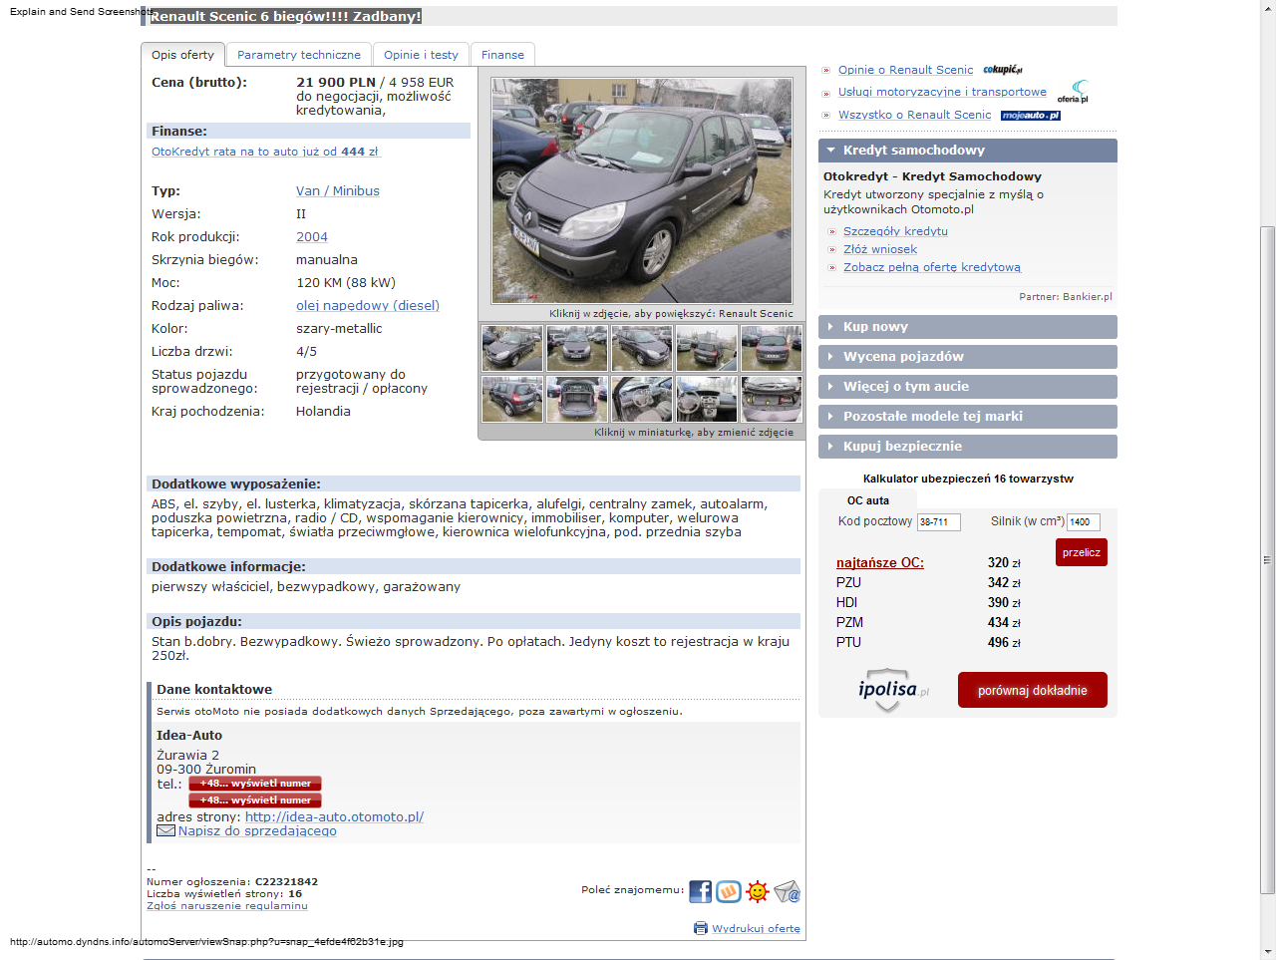
Task: Click the envelope icon beside Napisz do sprzedającego
Action: pos(165,830)
